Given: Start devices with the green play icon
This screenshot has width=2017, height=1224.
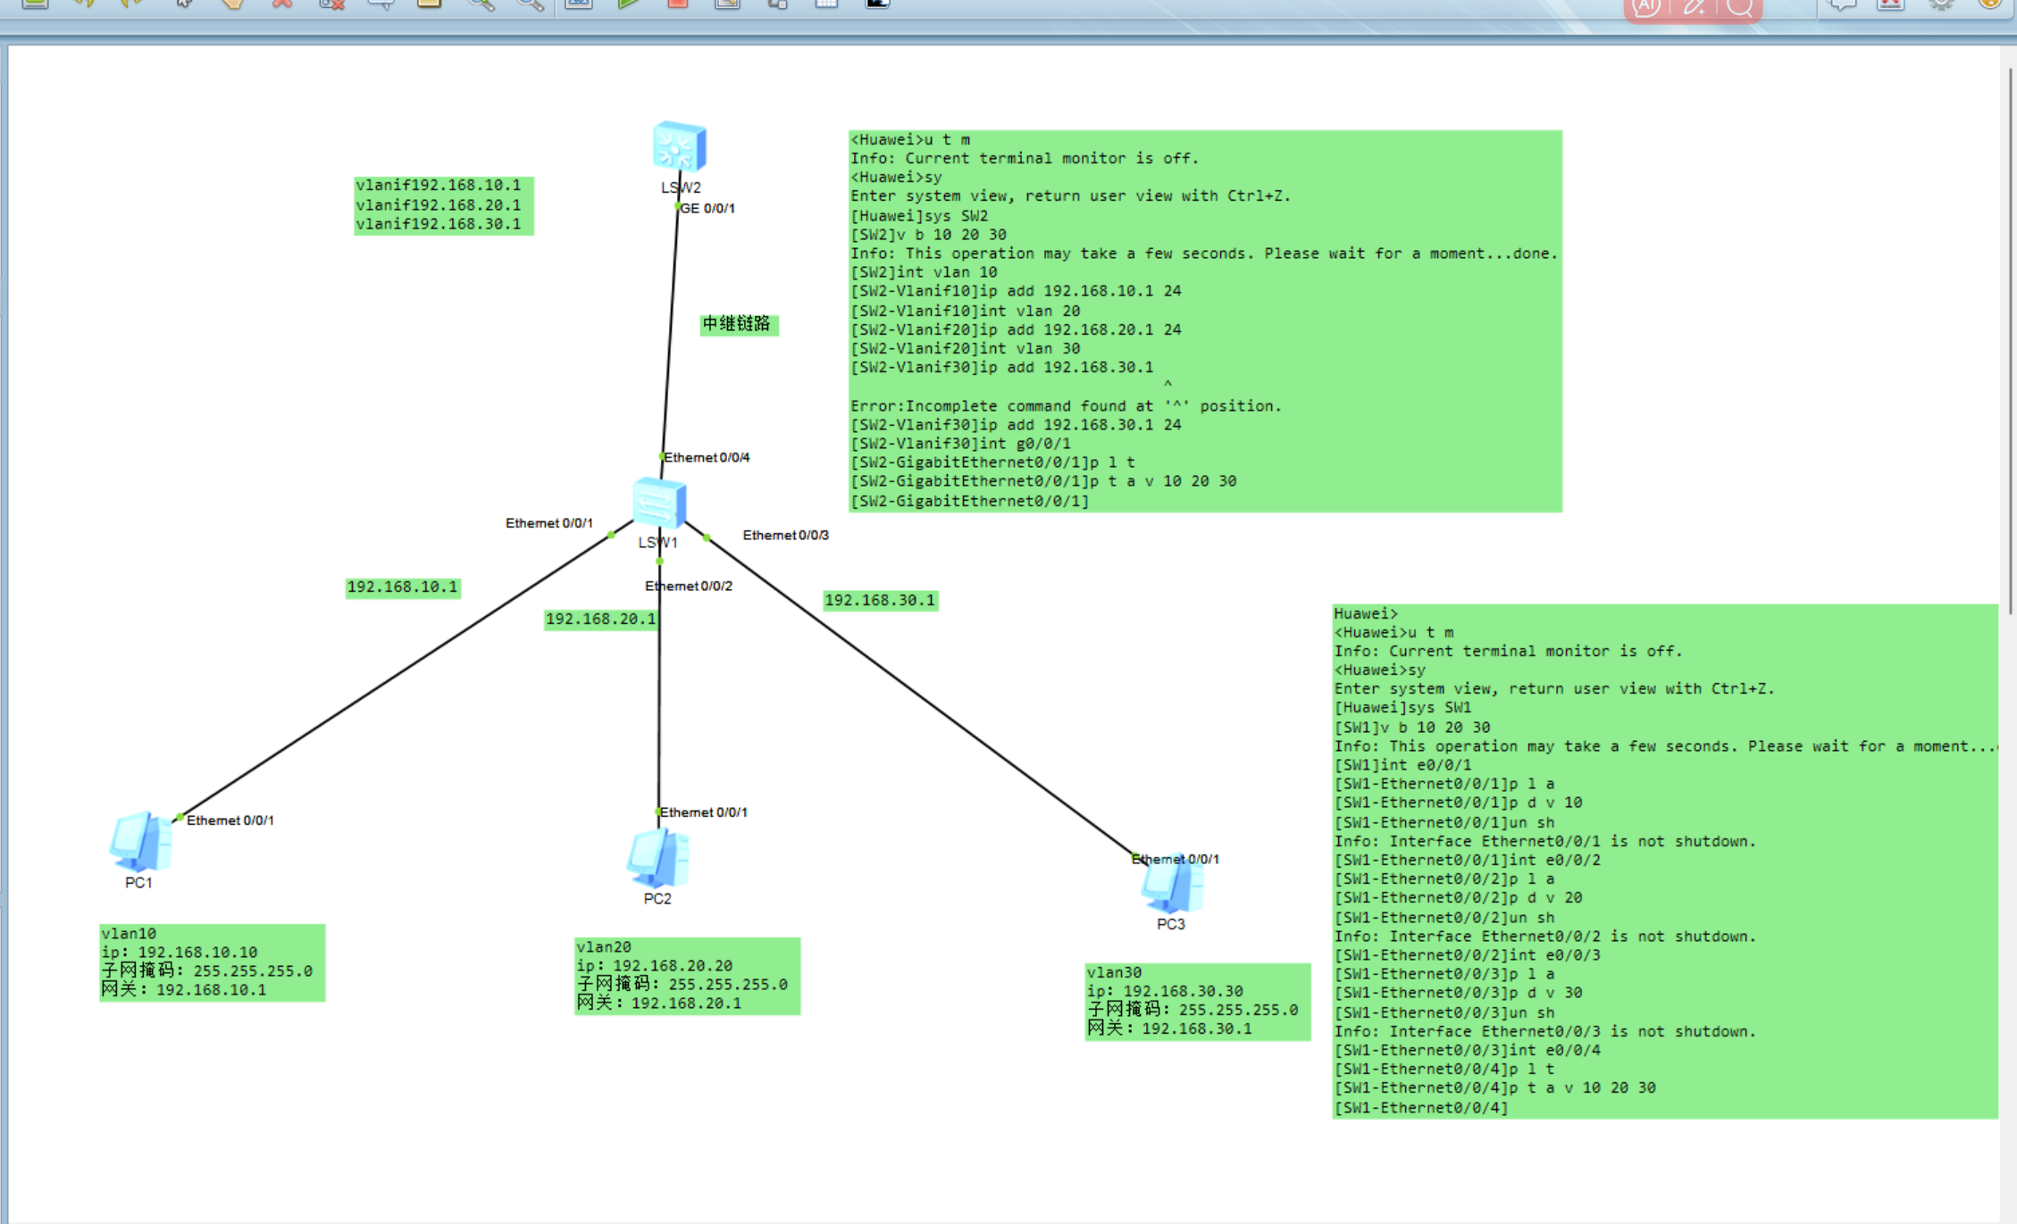Looking at the screenshot, I should (x=629, y=4).
